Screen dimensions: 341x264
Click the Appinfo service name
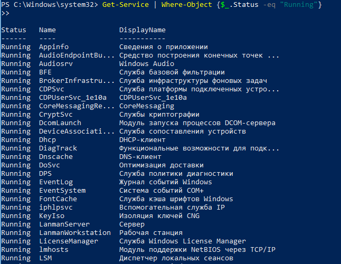(54, 47)
